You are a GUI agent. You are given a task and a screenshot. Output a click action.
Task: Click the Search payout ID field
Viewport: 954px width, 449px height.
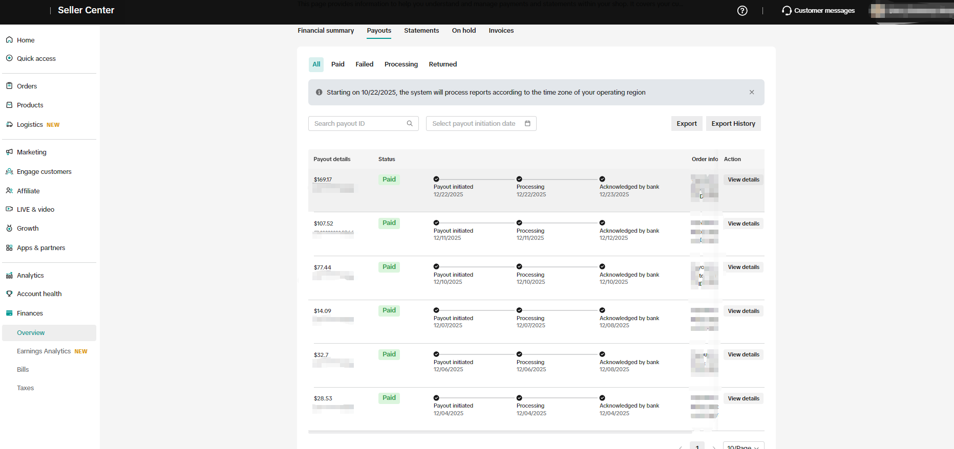click(358, 123)
